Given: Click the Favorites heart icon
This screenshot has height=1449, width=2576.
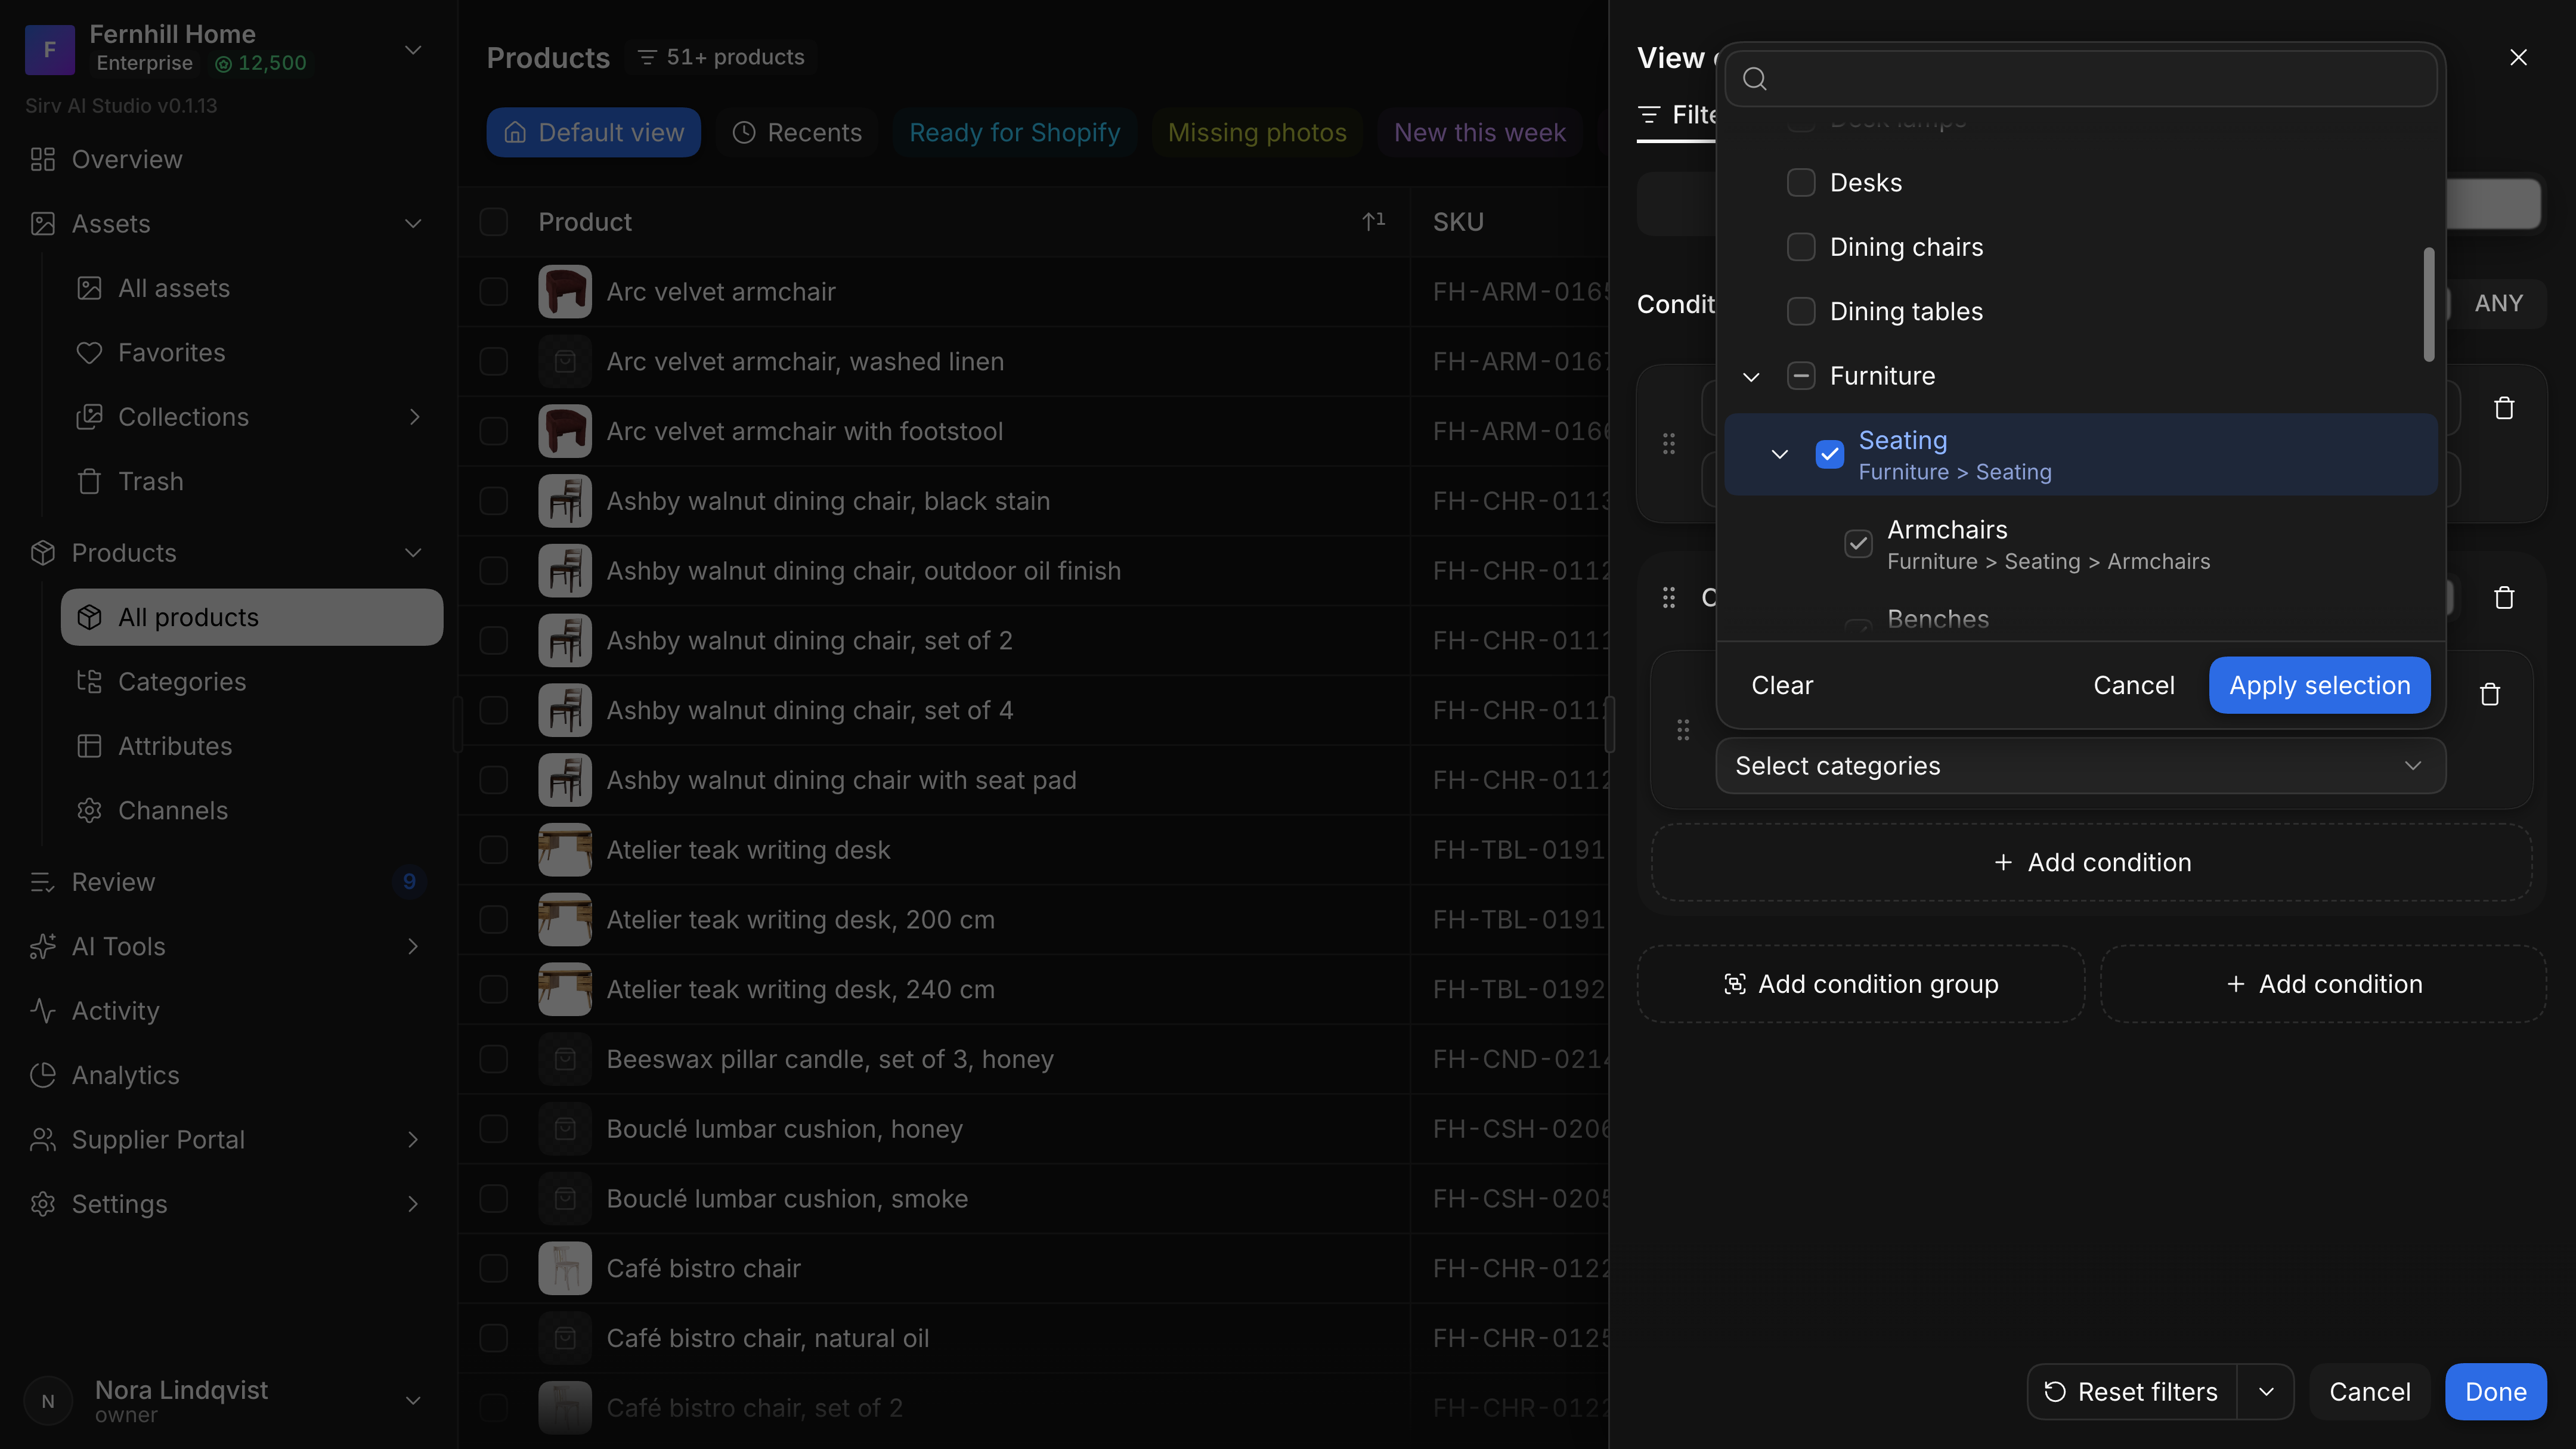Looking at the screenshot, I should [x=89, y=353].
